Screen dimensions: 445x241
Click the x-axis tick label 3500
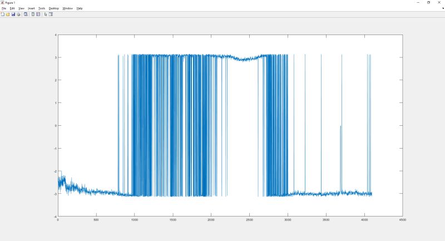tap(326, 220)
